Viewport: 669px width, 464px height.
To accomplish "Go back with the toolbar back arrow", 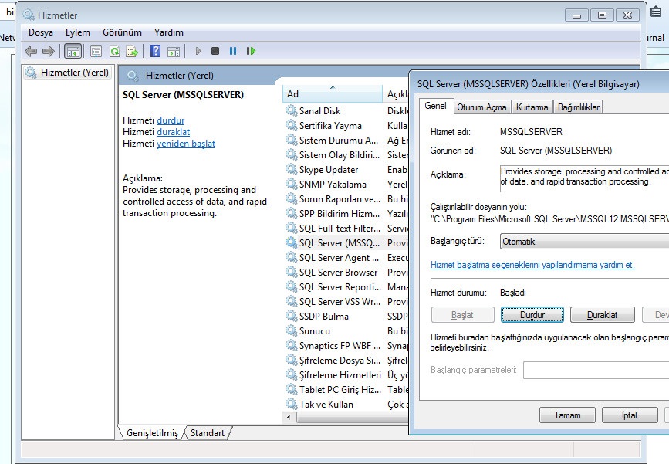I will tap(31, 51).
